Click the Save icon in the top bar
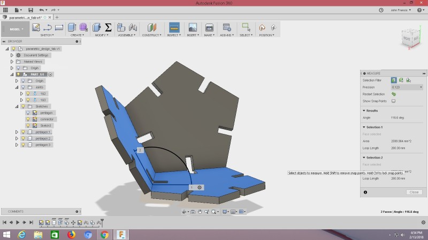The width and height of the screenshot is (428, 240). point(30,10)
